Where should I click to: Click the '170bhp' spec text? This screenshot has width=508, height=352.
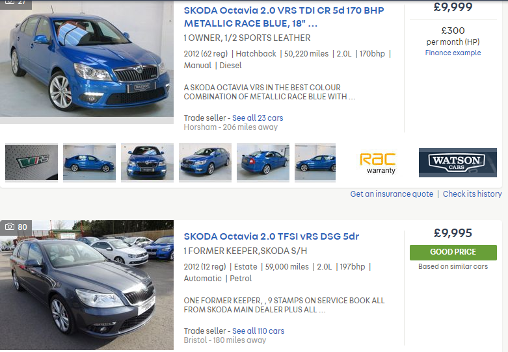[372, 54]
